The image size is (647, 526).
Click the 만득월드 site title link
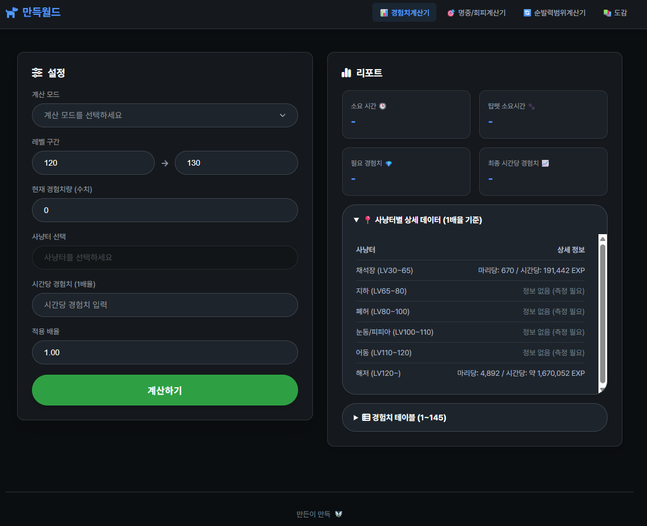click(x=41, y=12)
